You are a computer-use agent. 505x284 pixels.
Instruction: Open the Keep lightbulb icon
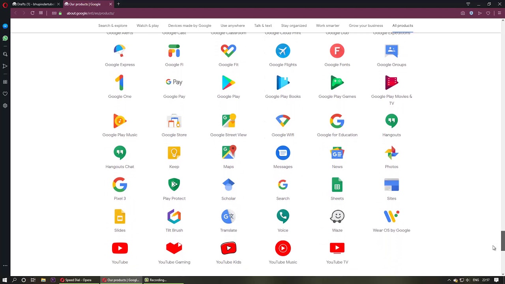pos(174,153)
